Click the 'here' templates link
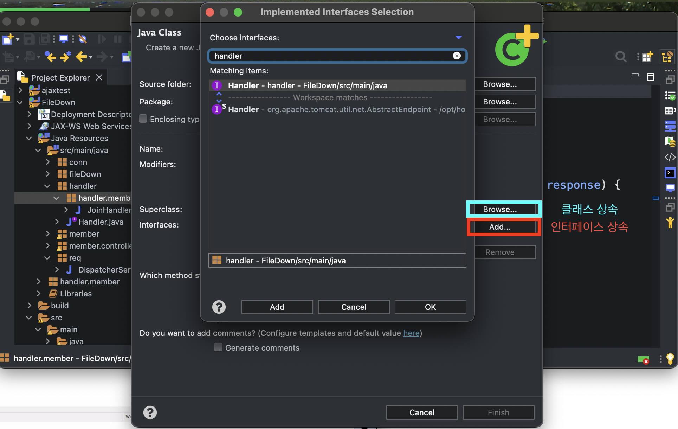Screen dimensions: 678x429 pyautogui.click(x=411, y=333)
